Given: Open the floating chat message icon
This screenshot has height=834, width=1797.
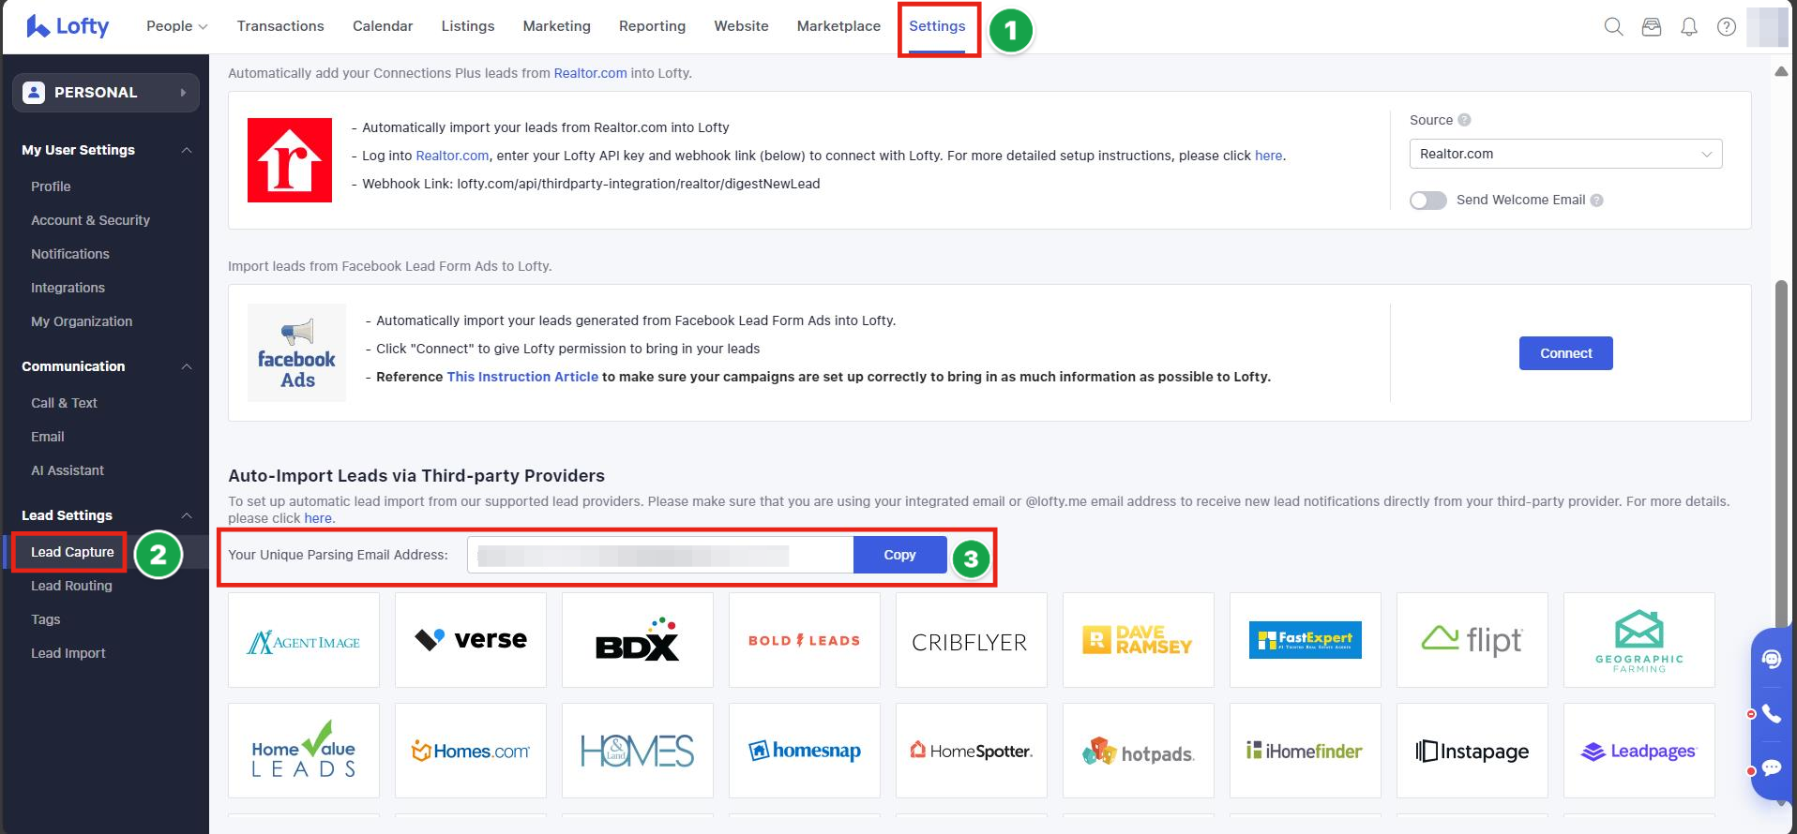Looking at the screenshot, I should pyautogui.click(x=1771, y=768).
